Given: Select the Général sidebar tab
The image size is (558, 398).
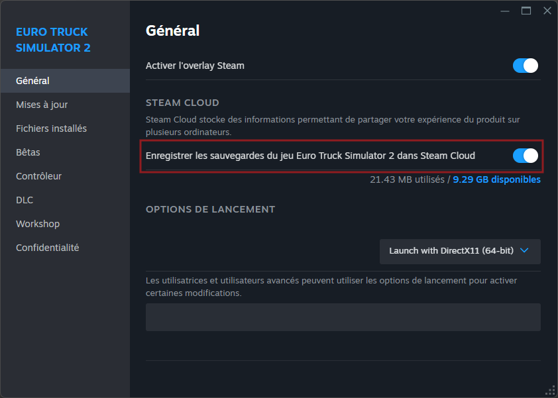Looking at the screenshot, I should (x=65, y=81).
